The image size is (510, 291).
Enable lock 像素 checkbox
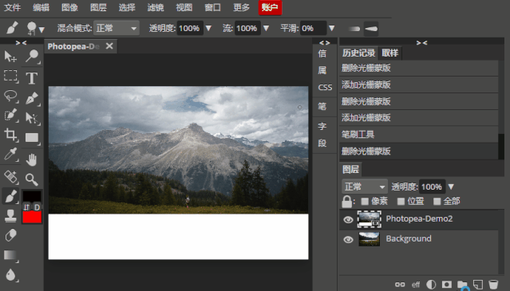(365, 202)
